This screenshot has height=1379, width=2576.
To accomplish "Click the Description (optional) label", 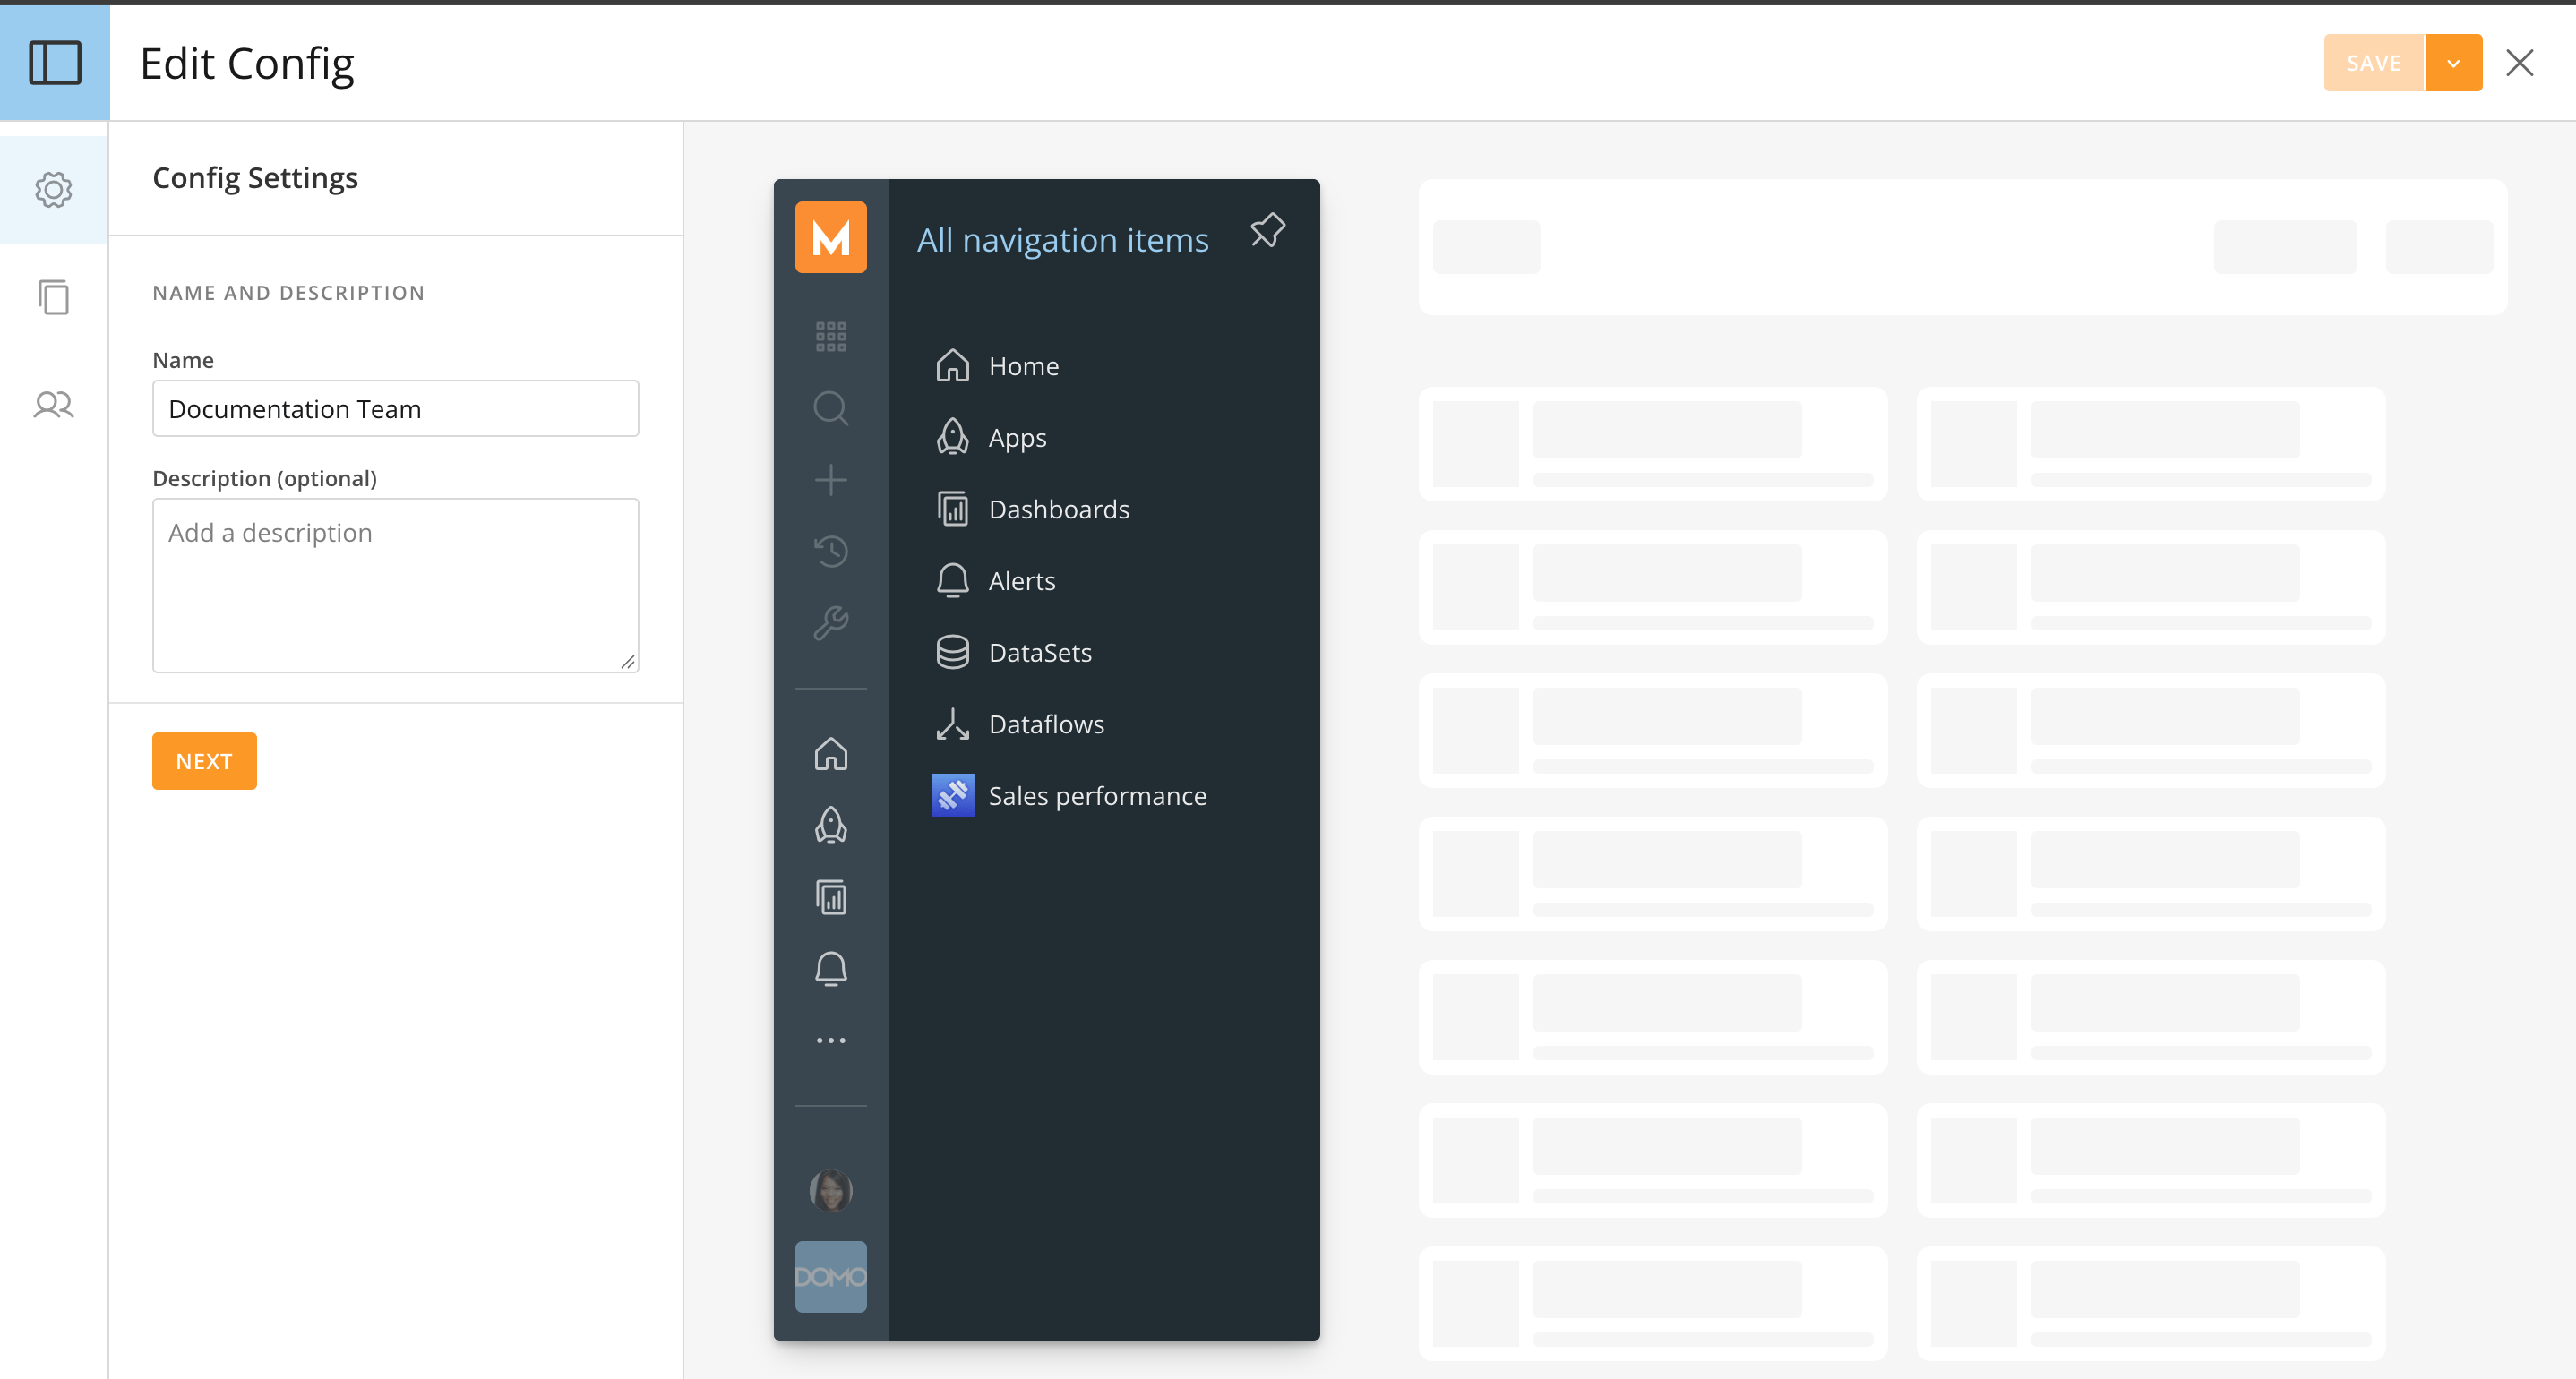I will click(x=264, y=478).
